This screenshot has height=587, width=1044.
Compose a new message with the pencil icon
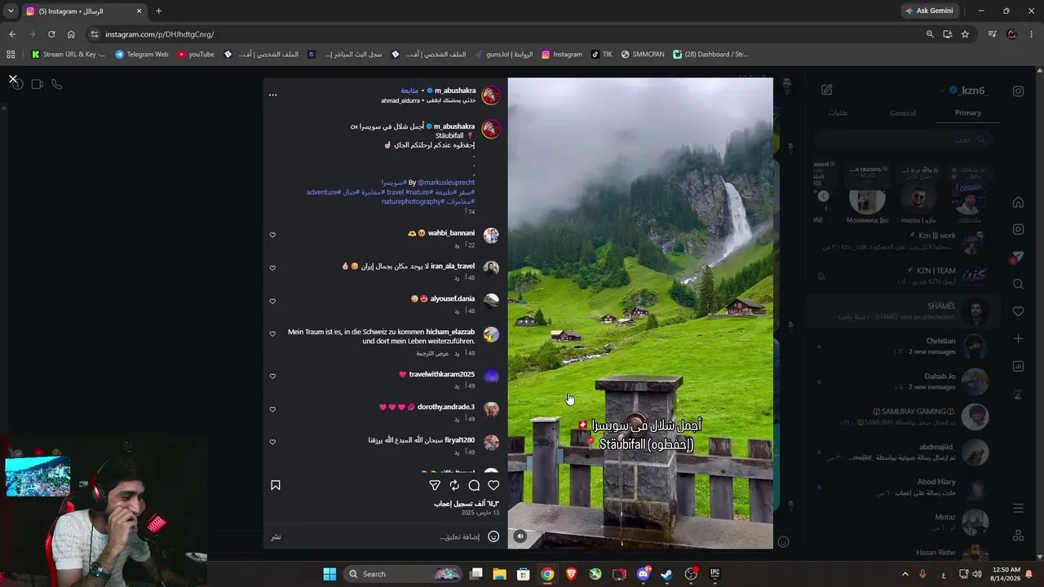point(826,90)
